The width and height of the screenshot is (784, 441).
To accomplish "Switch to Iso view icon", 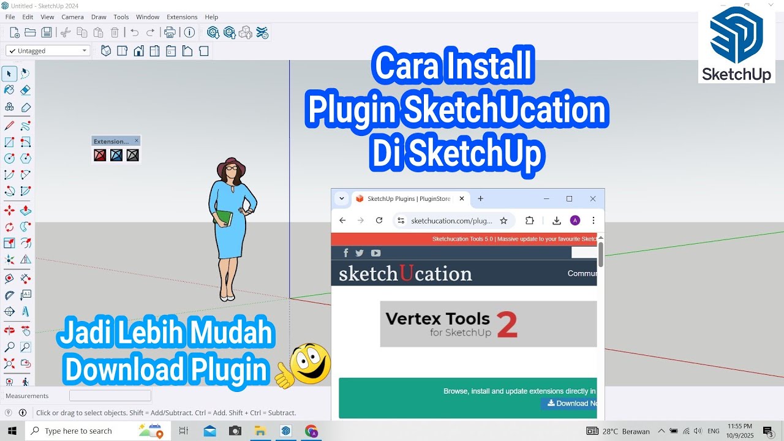I will pyautogui.click(x=106, y=51).
